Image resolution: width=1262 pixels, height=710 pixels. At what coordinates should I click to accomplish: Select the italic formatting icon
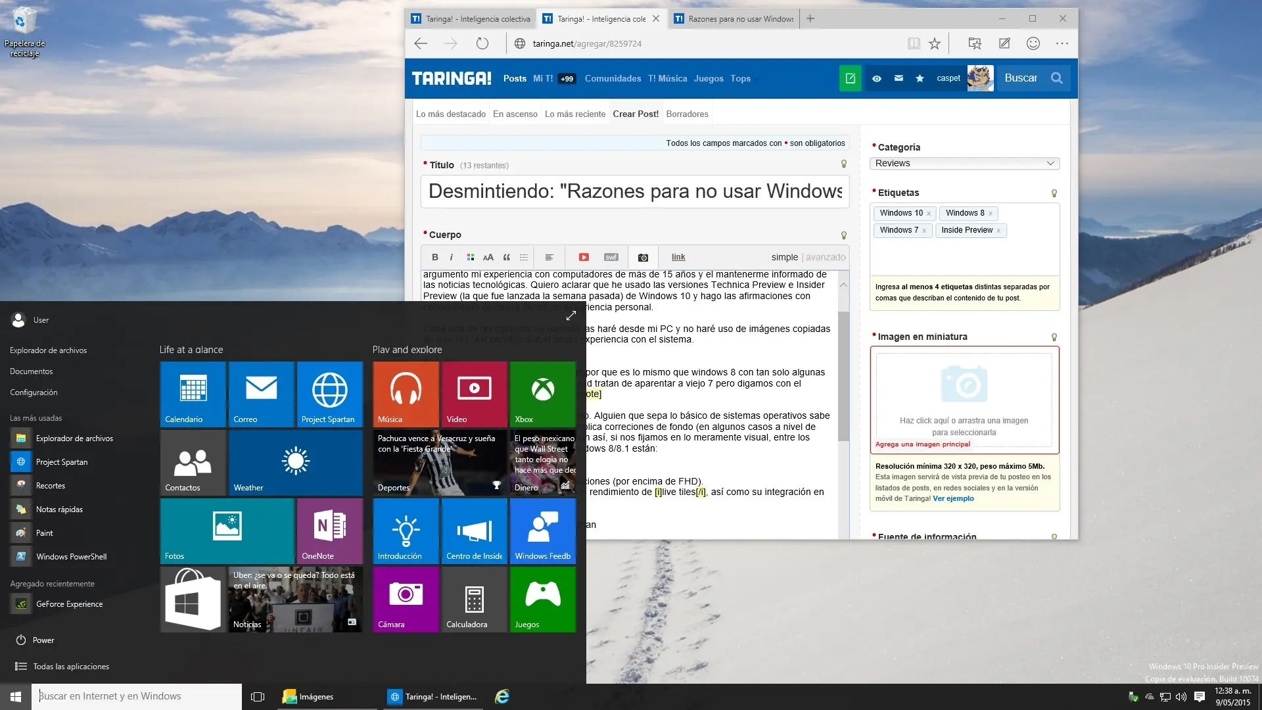point(452,258)
